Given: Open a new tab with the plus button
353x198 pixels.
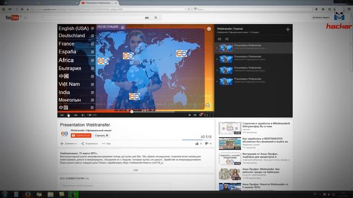Looking at the screenshot, I should pos(121,3).
